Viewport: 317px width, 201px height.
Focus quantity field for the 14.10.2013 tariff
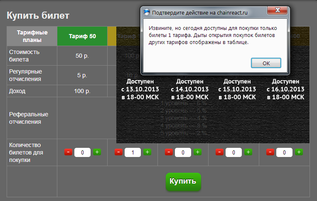pyautogui.click(x=183, y=152)
